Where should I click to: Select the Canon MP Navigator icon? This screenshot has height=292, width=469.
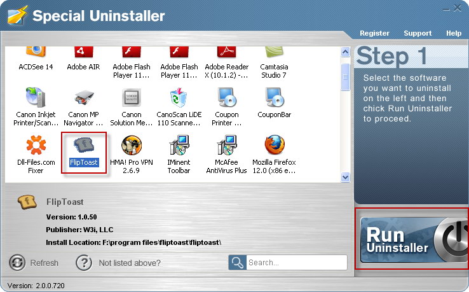(84, 97)
